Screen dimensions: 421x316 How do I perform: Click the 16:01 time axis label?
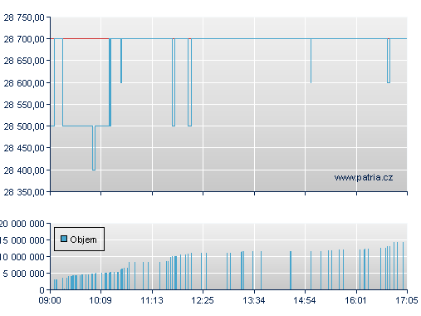click(355, 300)
